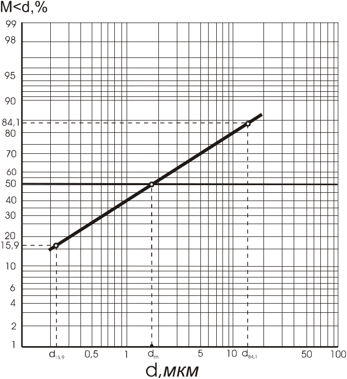Click the y-axis label '95'

point(10,76)
